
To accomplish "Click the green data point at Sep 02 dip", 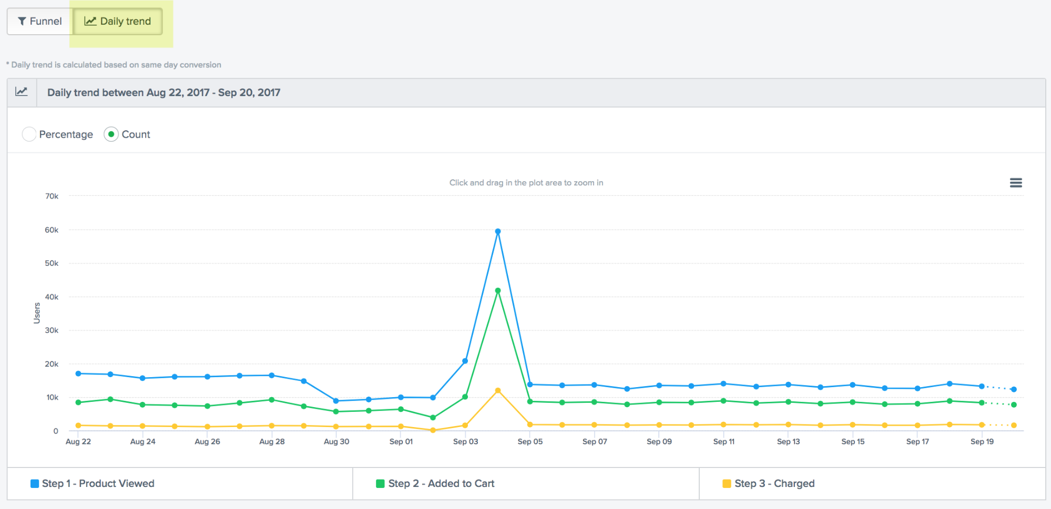I will coord(433,418).
